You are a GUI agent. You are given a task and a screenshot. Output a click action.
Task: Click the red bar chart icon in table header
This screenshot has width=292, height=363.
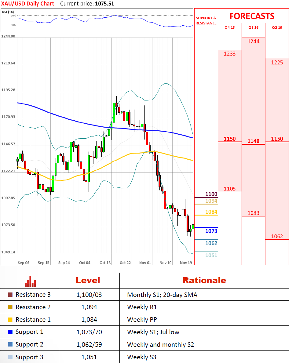pos(30,281)
